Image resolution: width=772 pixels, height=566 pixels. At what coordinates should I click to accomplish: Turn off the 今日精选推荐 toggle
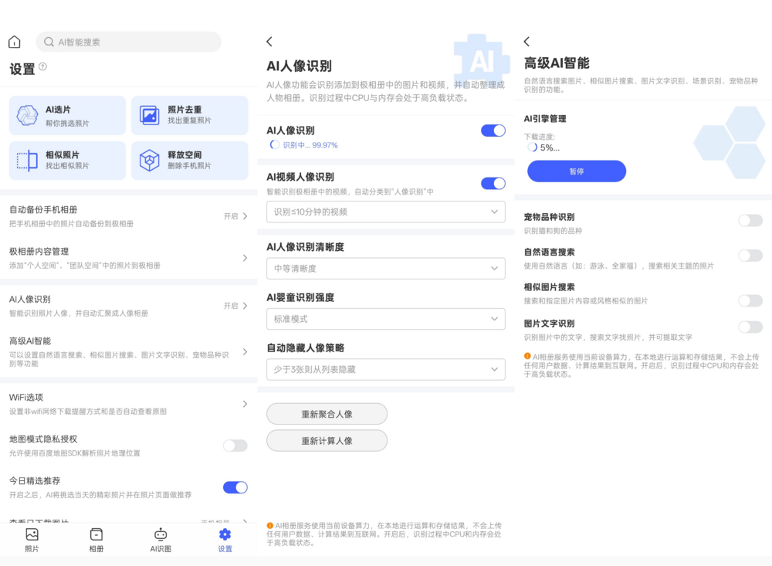(x=235, y=487)
